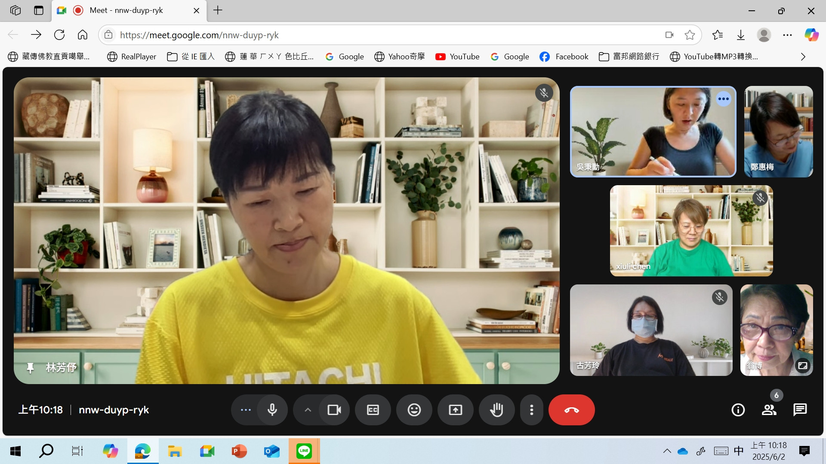The width and height of the screenshot is (826, 464).
Task: Open the Facebook bookmark
Action: (564, 57)
